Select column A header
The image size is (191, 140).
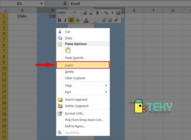(x=22, y=10)
